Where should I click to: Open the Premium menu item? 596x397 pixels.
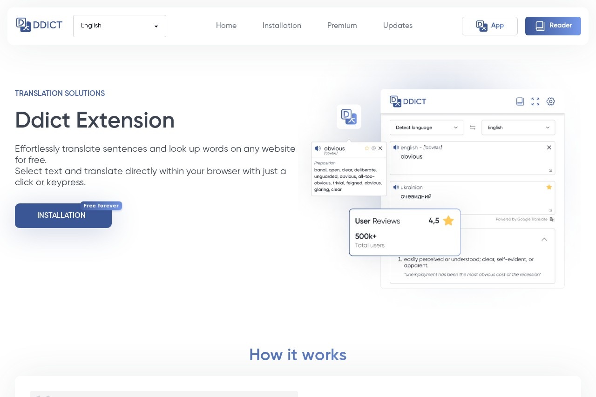point(342,26)
